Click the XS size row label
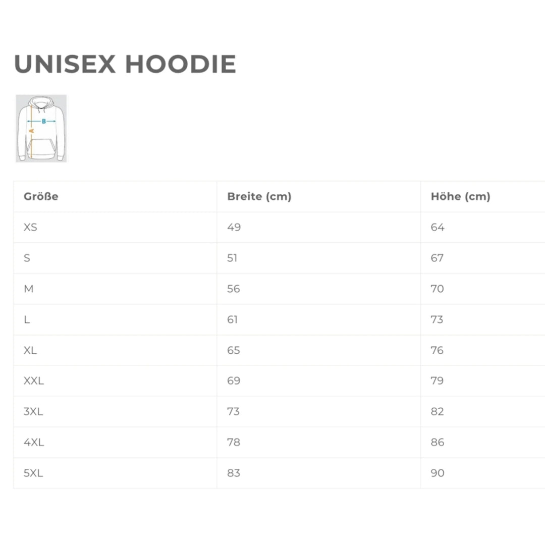 tap(30, 228)
